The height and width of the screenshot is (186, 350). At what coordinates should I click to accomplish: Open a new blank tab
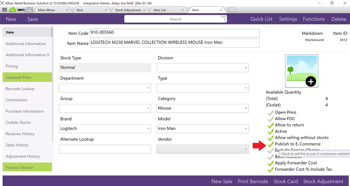pos(232,10)
